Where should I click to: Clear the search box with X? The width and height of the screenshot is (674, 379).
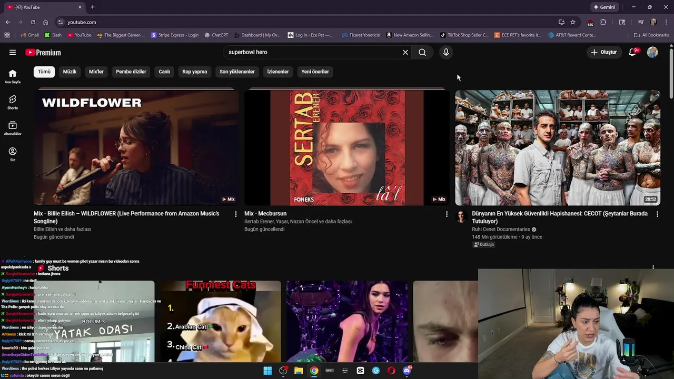[x=405, y=52]
